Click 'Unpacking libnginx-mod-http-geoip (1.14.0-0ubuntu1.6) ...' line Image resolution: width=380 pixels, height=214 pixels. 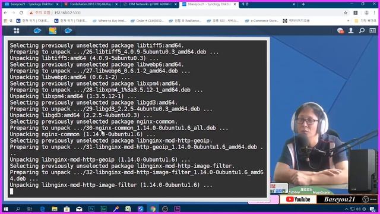(100, 160)
